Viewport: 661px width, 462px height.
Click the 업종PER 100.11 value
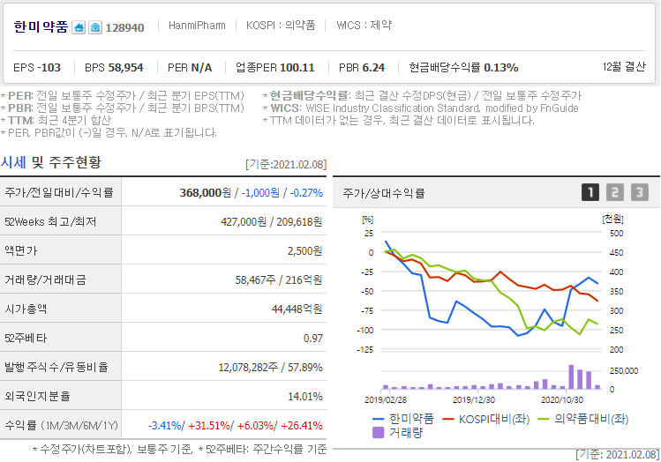(274, 67)
